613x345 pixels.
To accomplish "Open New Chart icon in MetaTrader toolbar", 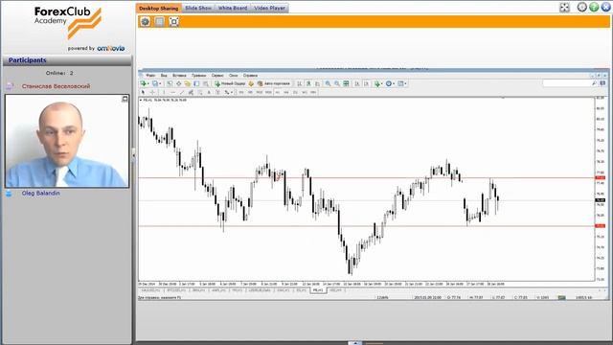I will tap(144, 83).
